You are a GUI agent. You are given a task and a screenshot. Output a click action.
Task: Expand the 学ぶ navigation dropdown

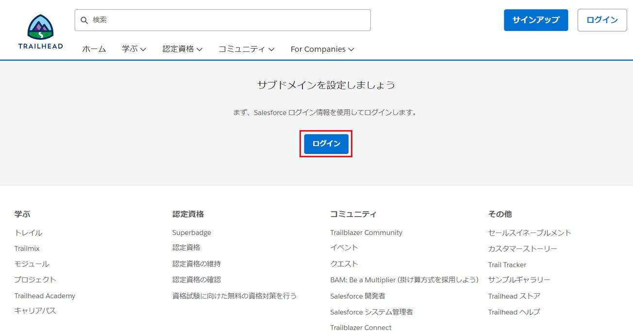pyautogui.click(x=134, y=49)
